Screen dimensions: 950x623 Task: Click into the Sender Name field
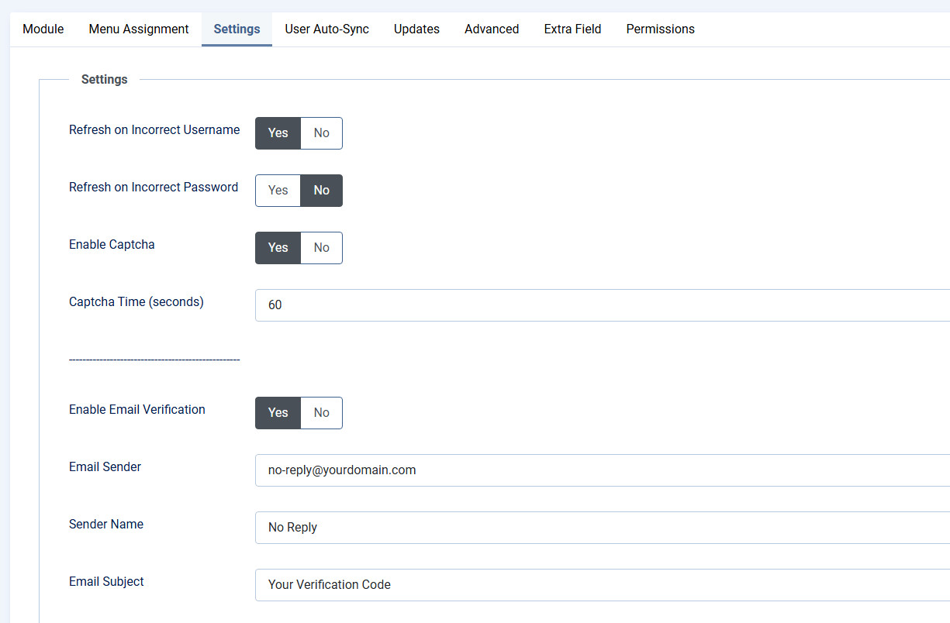coord(601,528)
